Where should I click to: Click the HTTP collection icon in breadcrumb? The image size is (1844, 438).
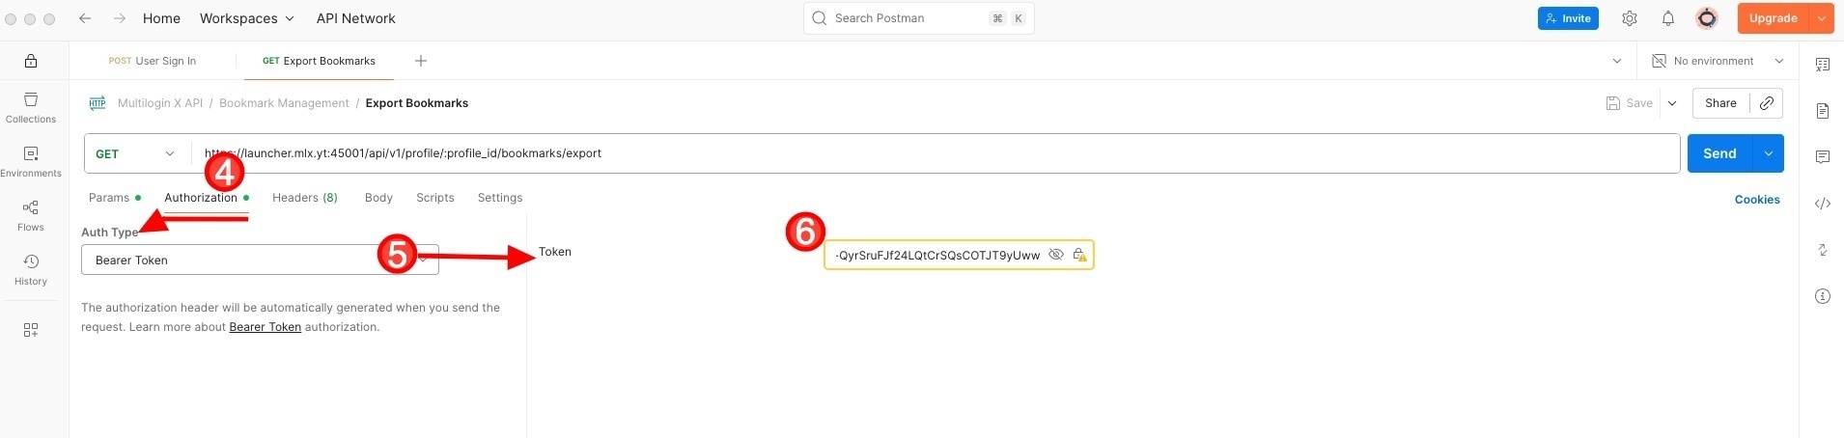click(x=98, y=103)
